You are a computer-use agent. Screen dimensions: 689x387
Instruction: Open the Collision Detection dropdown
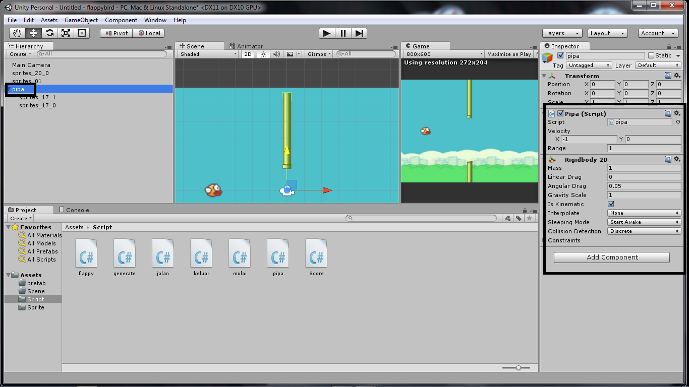coord(644,231)
